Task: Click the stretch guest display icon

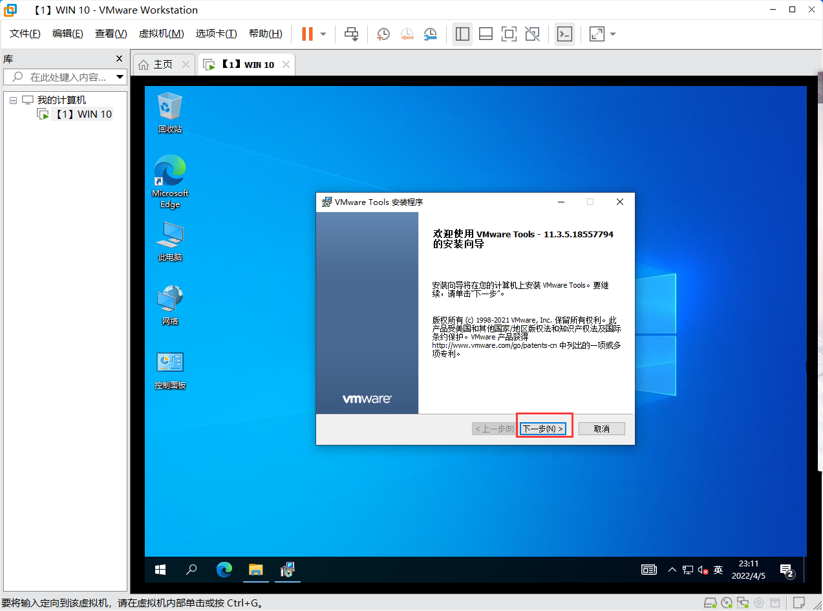Action: 597,34
